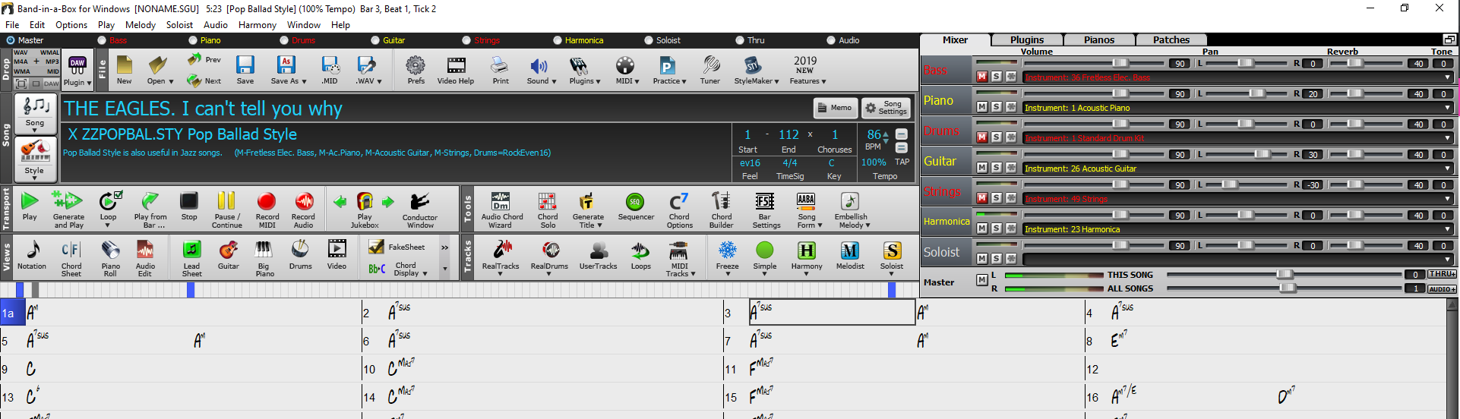Unmute the Drums track in mixer
1460x419 pixels.
982,137
